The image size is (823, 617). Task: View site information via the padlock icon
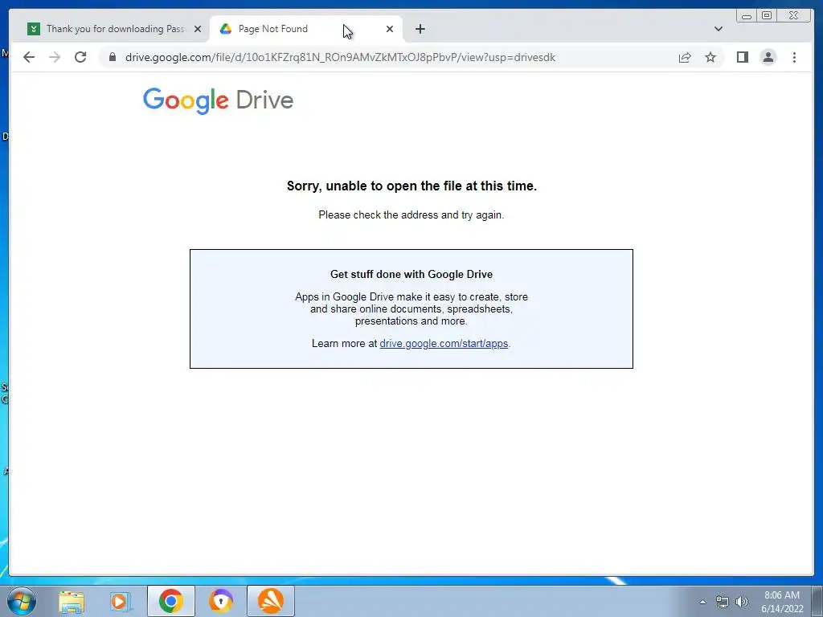point(113,57)
